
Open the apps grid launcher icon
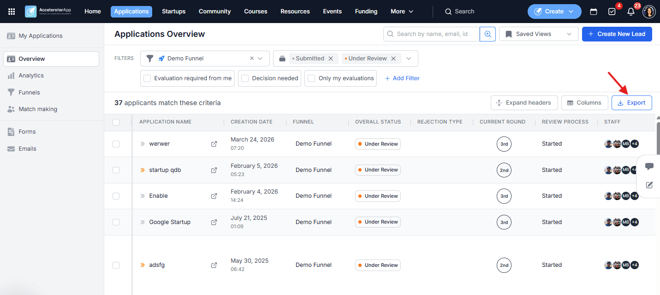(12, 12)
